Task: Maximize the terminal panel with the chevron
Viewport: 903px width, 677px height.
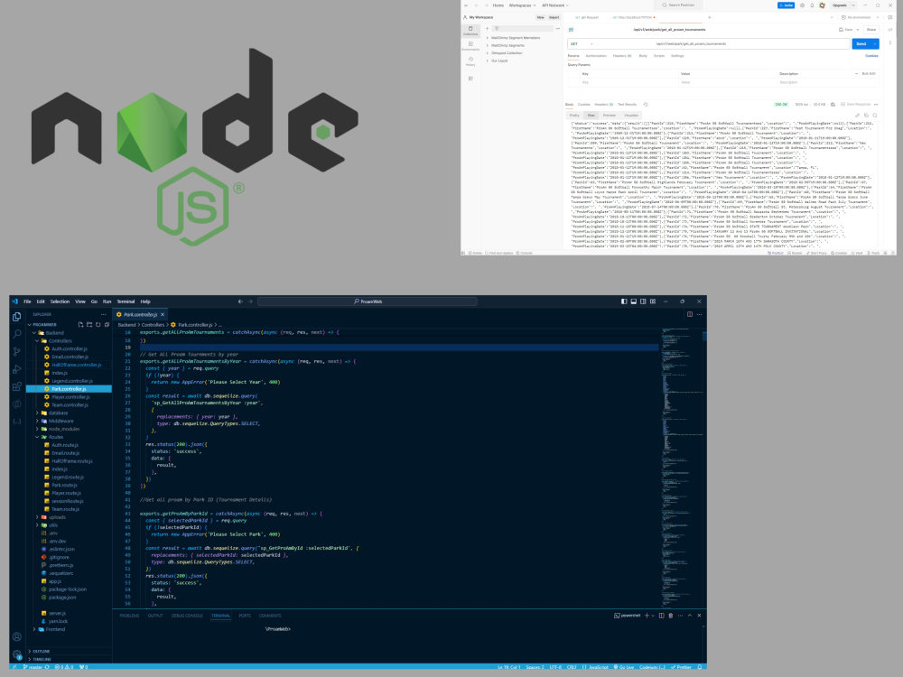Action: pos(690,616)
